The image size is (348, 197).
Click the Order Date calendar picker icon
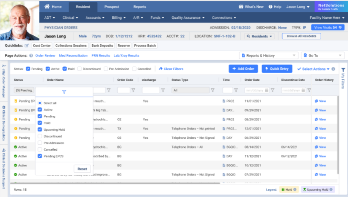point(267,90)
